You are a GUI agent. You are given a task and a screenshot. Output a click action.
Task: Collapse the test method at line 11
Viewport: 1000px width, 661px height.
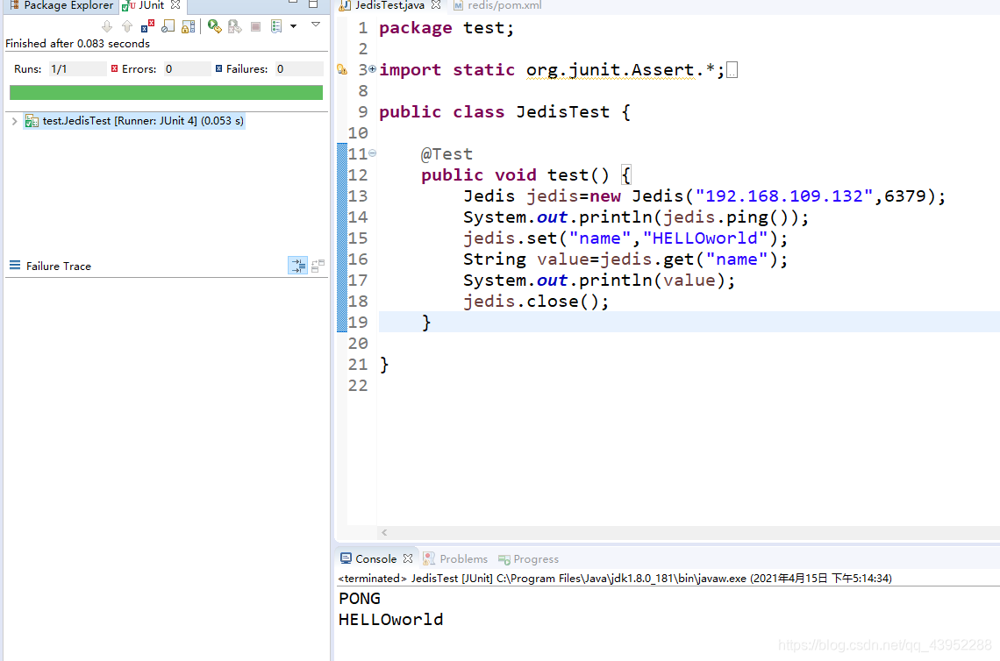[x=373, y=153]
